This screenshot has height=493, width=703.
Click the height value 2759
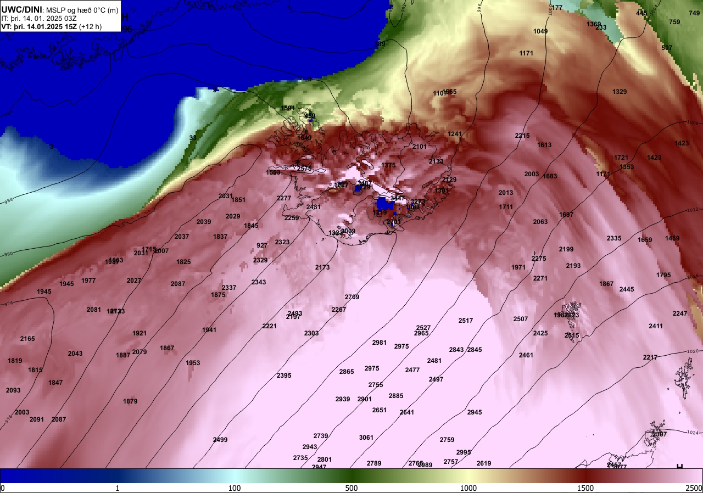pyautogui.click(x=447, y=440)
